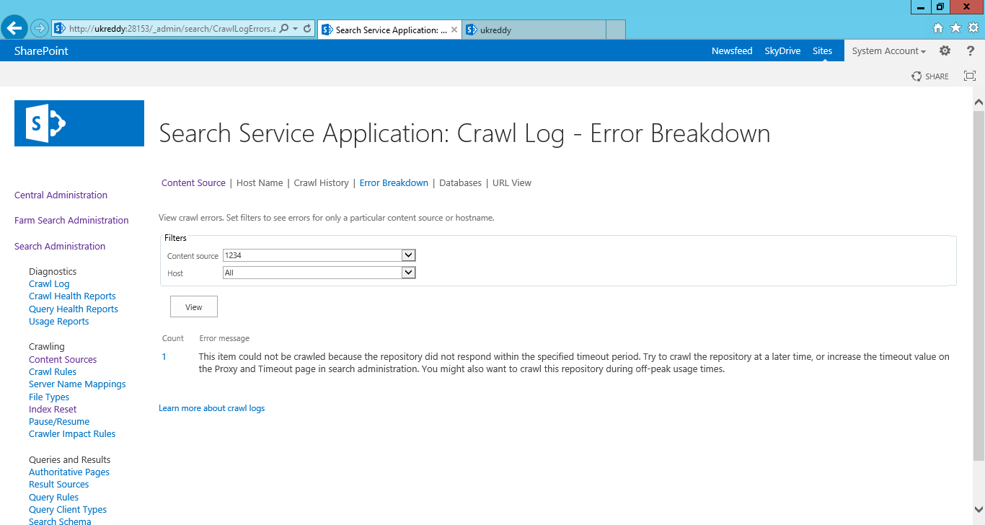The height and width of the screenshot is (525, 985).
Task: Open Crawler Impact Rules
Action: 72,434
